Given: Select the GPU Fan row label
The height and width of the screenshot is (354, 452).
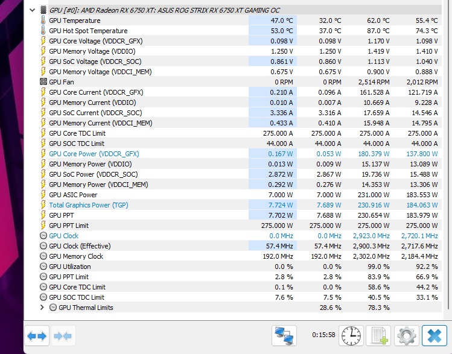Looking at the screenshot, I should [x=62, y=82].
